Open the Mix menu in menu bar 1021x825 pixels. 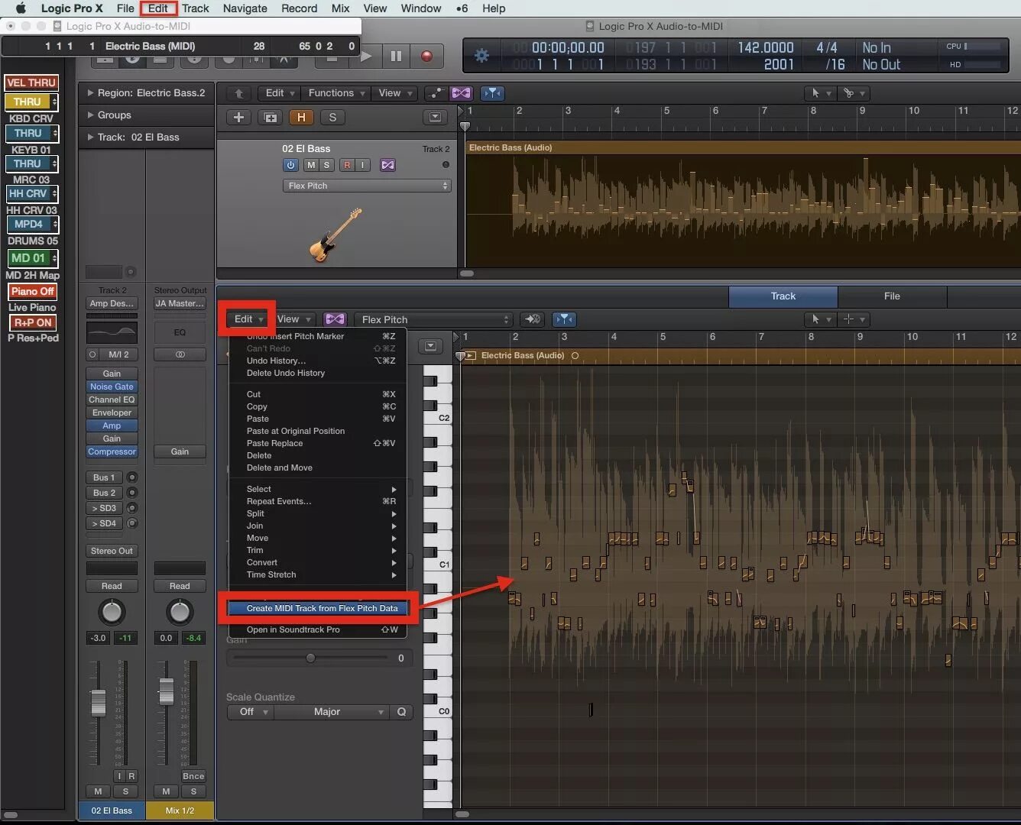click(x=340, y=8)
